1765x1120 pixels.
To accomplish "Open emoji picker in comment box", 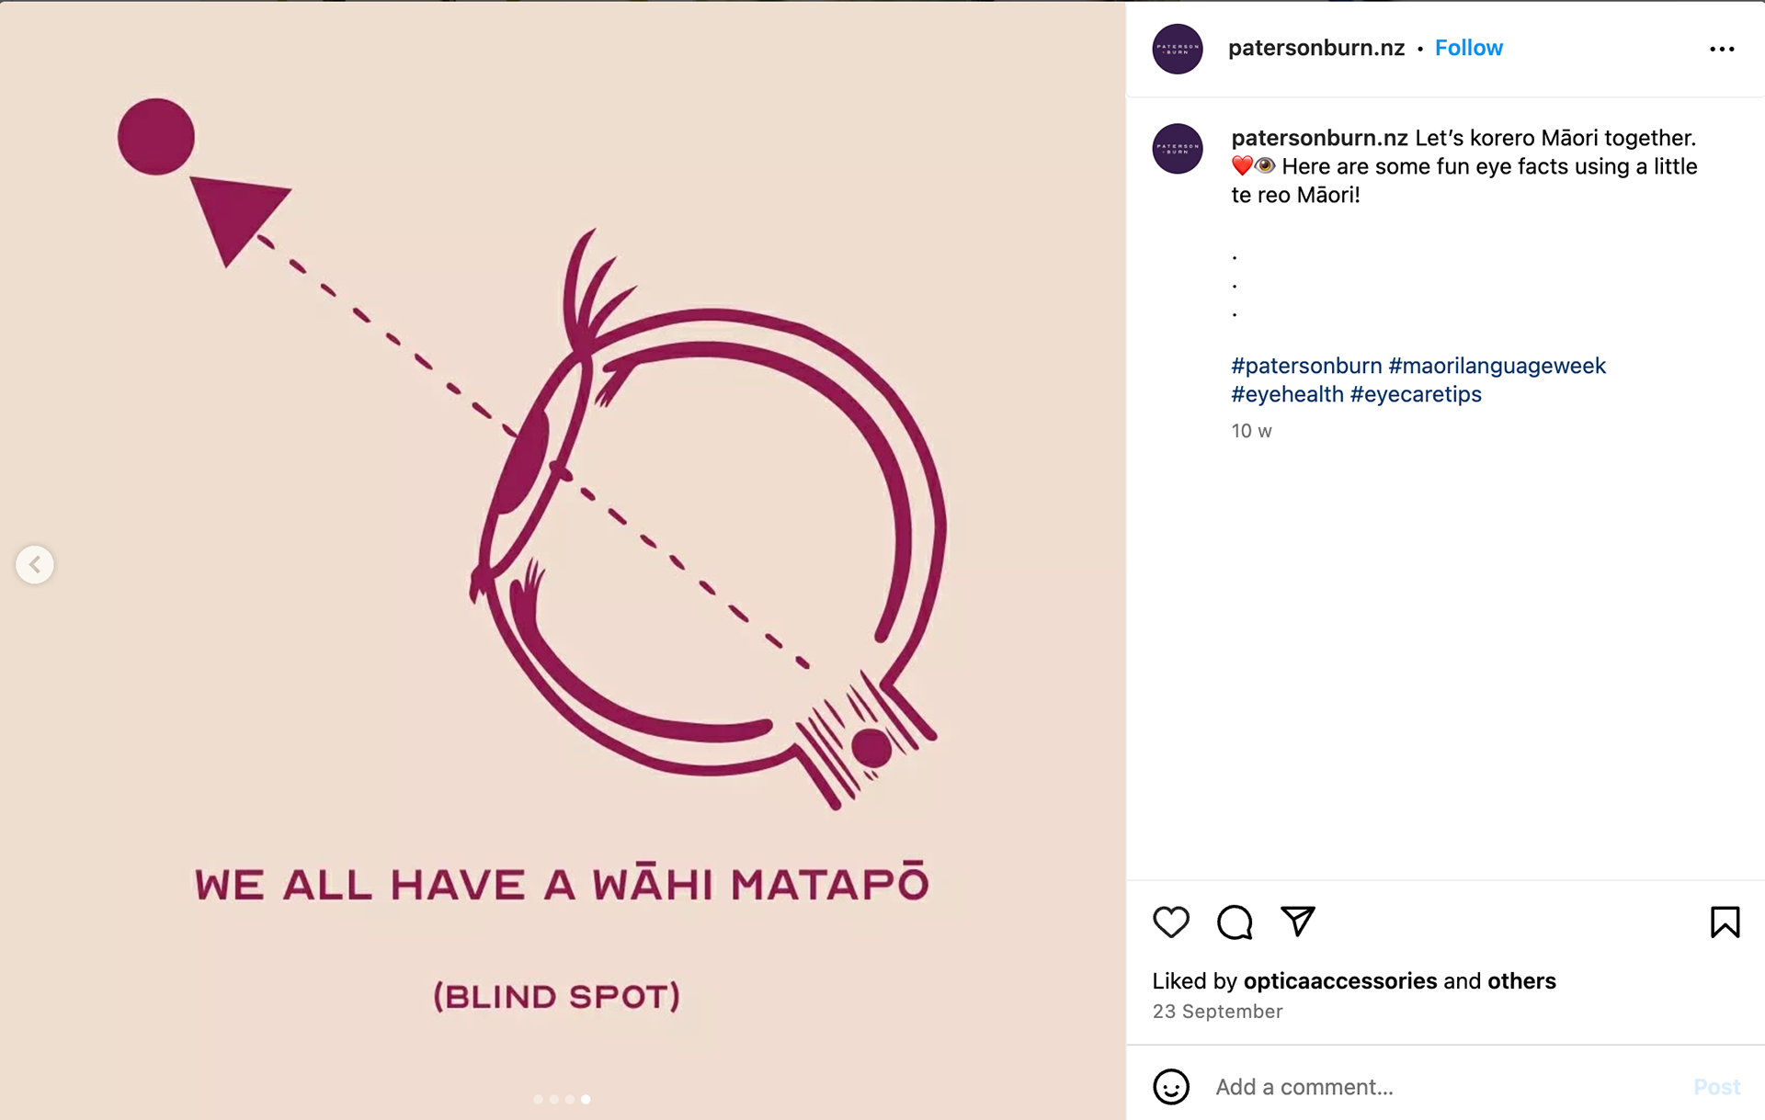I will [1171, 1087].
